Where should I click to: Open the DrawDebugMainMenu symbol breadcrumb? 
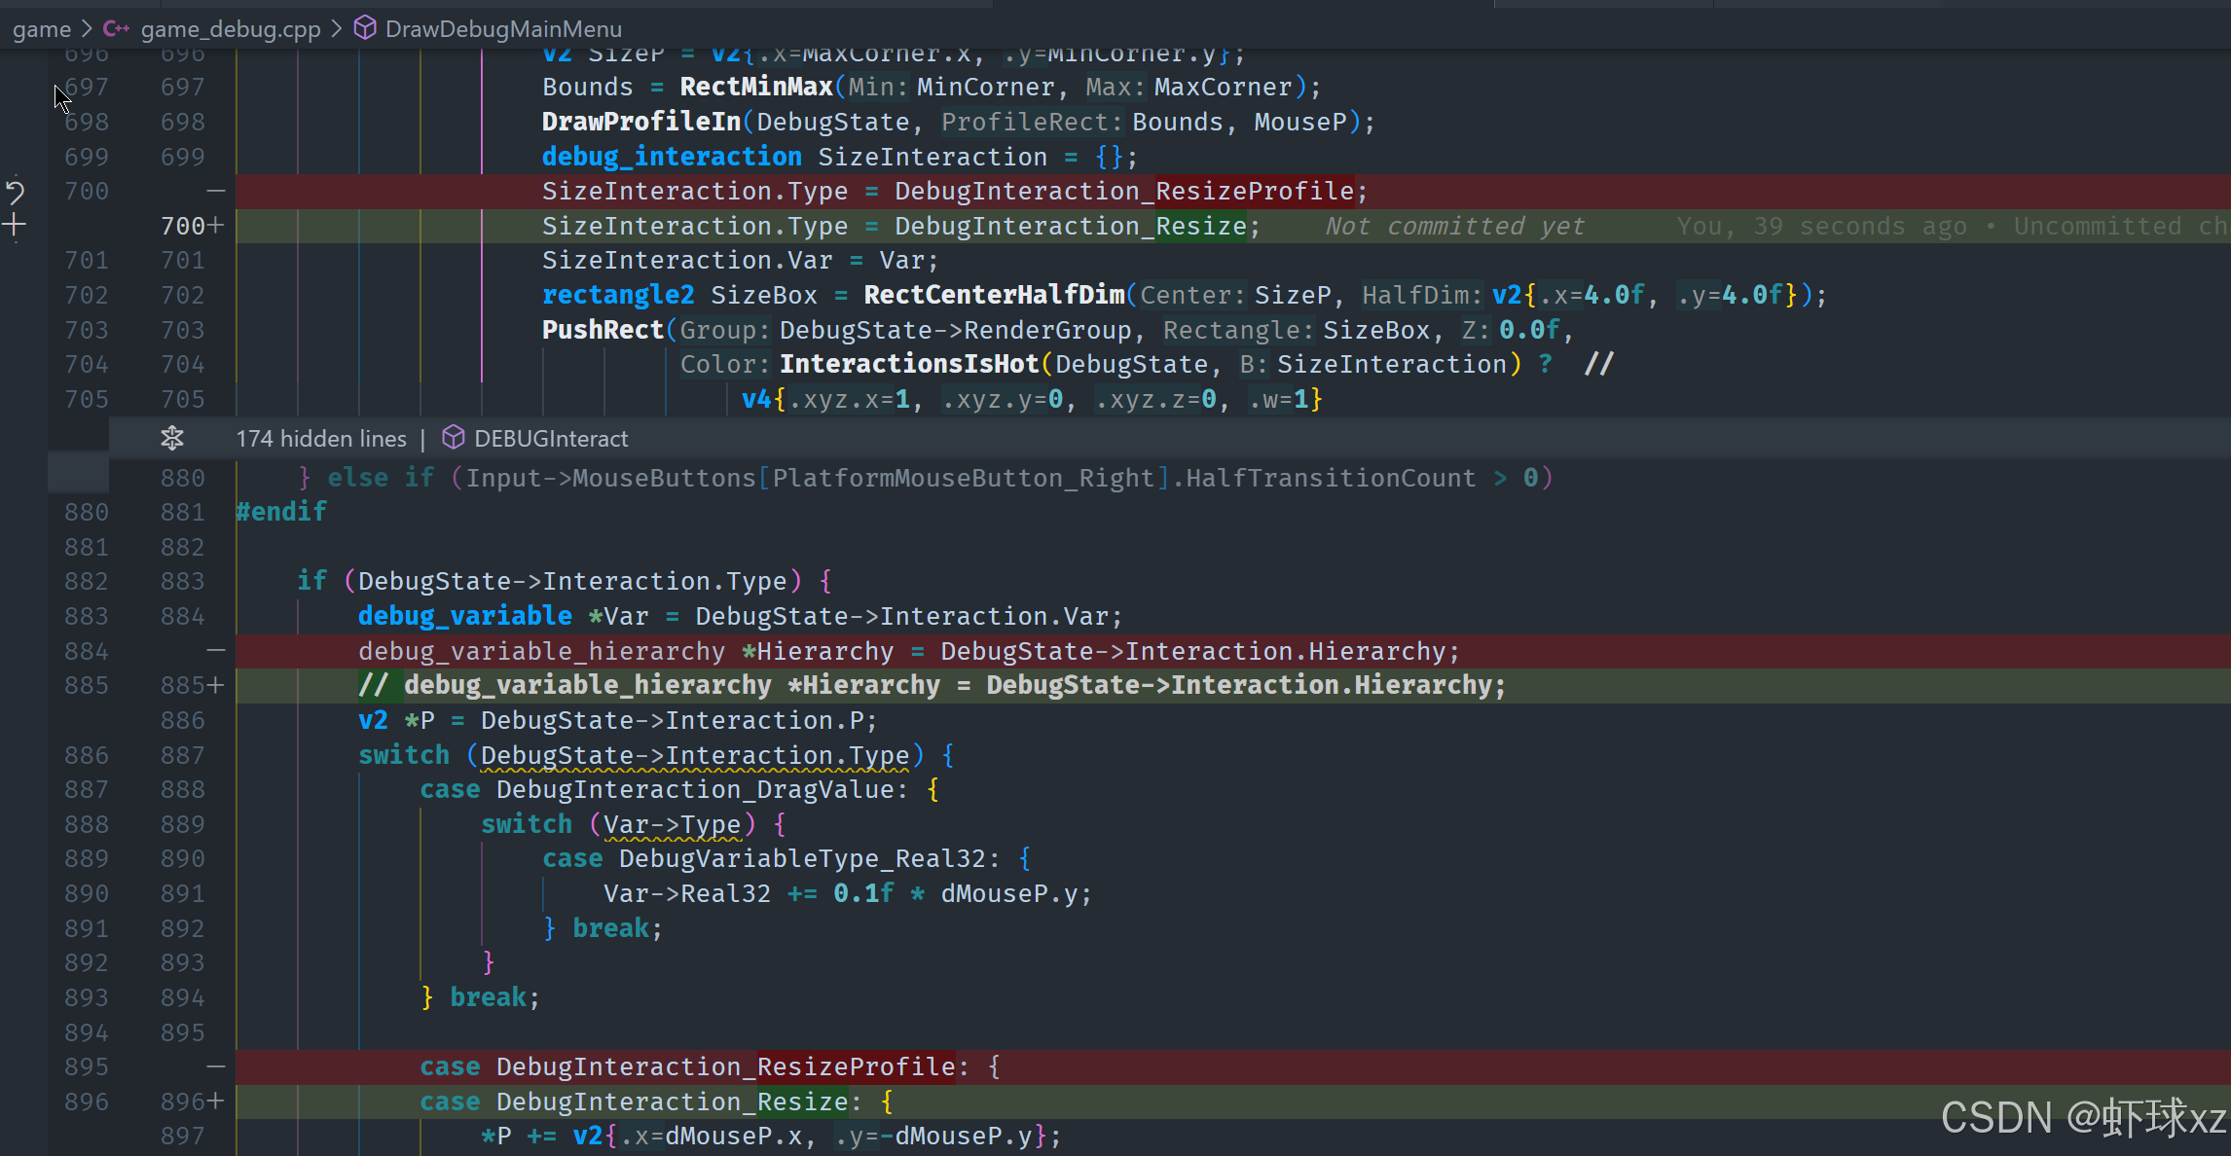point(503,29)
